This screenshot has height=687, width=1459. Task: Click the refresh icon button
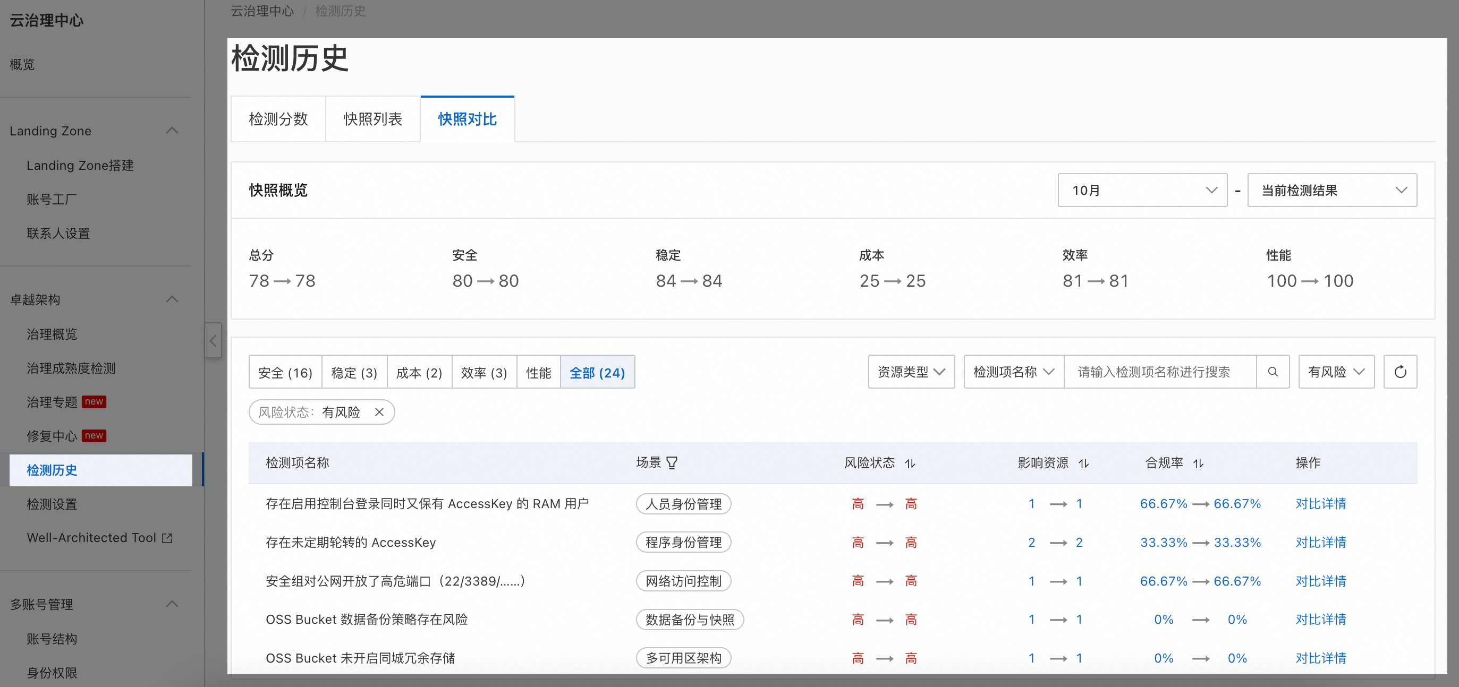1399,372
